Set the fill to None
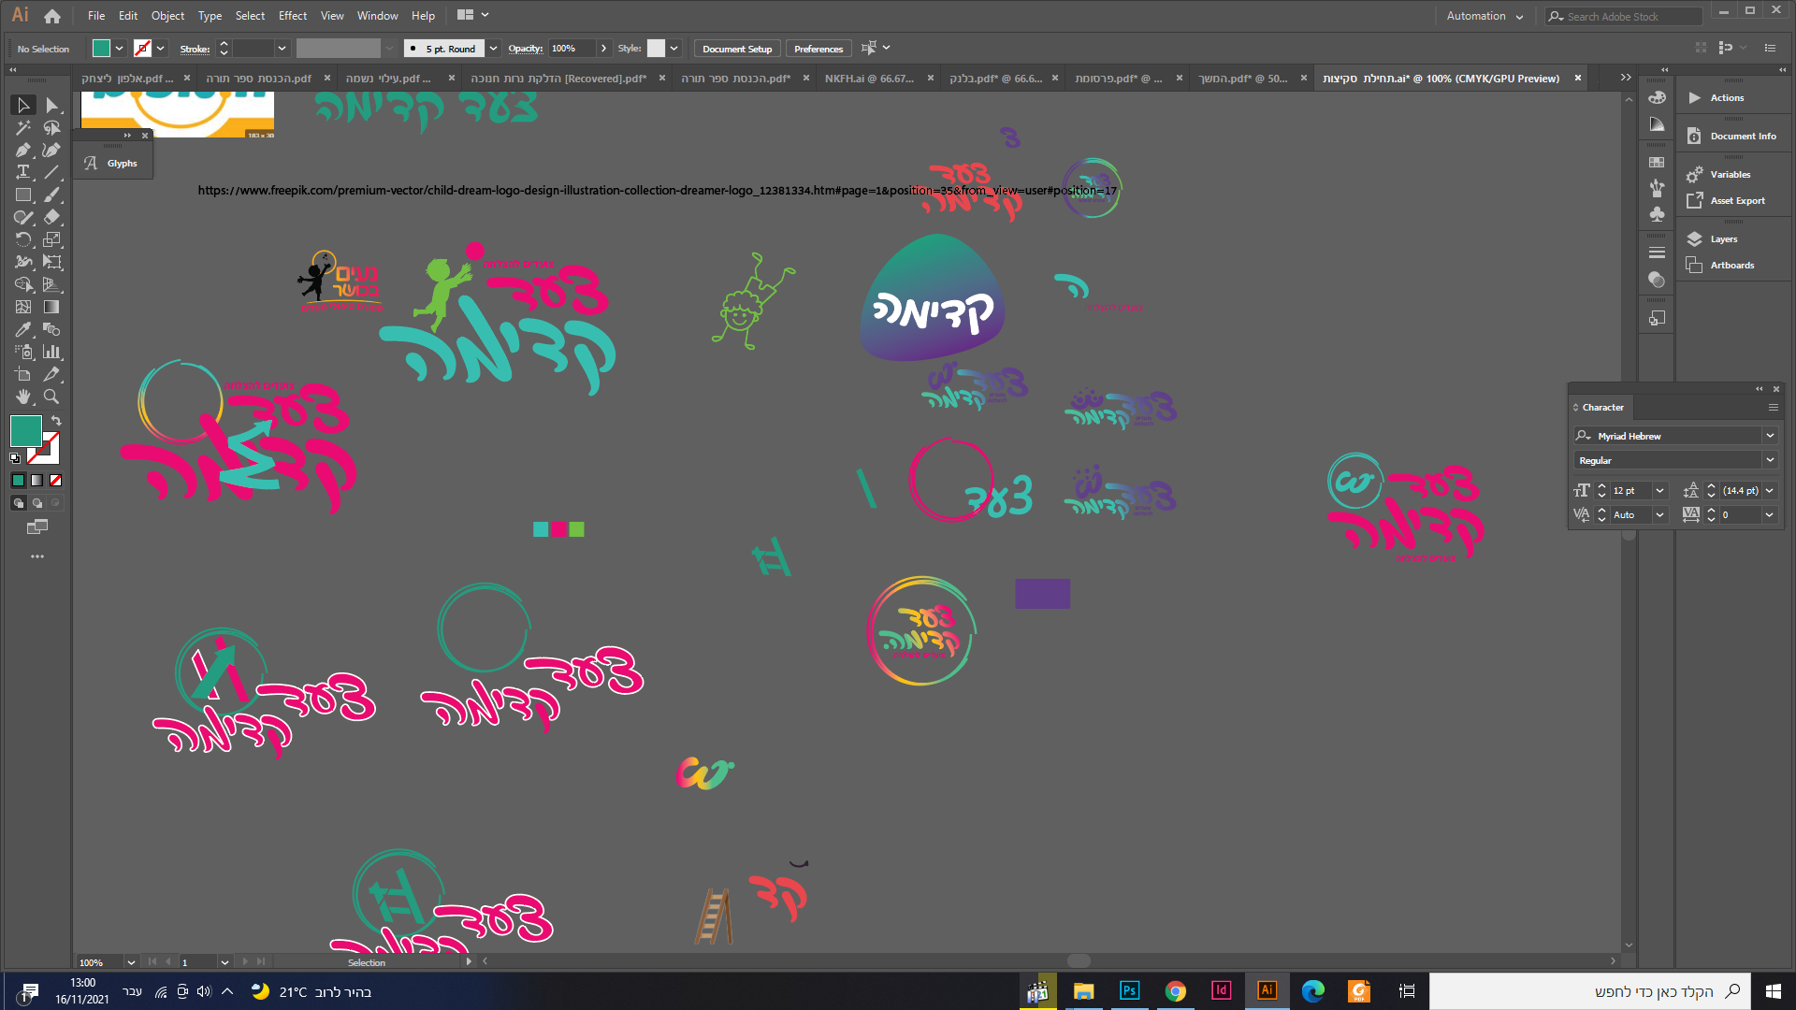Viewport: 1796px width, 1010px height. tap(55, 481)
